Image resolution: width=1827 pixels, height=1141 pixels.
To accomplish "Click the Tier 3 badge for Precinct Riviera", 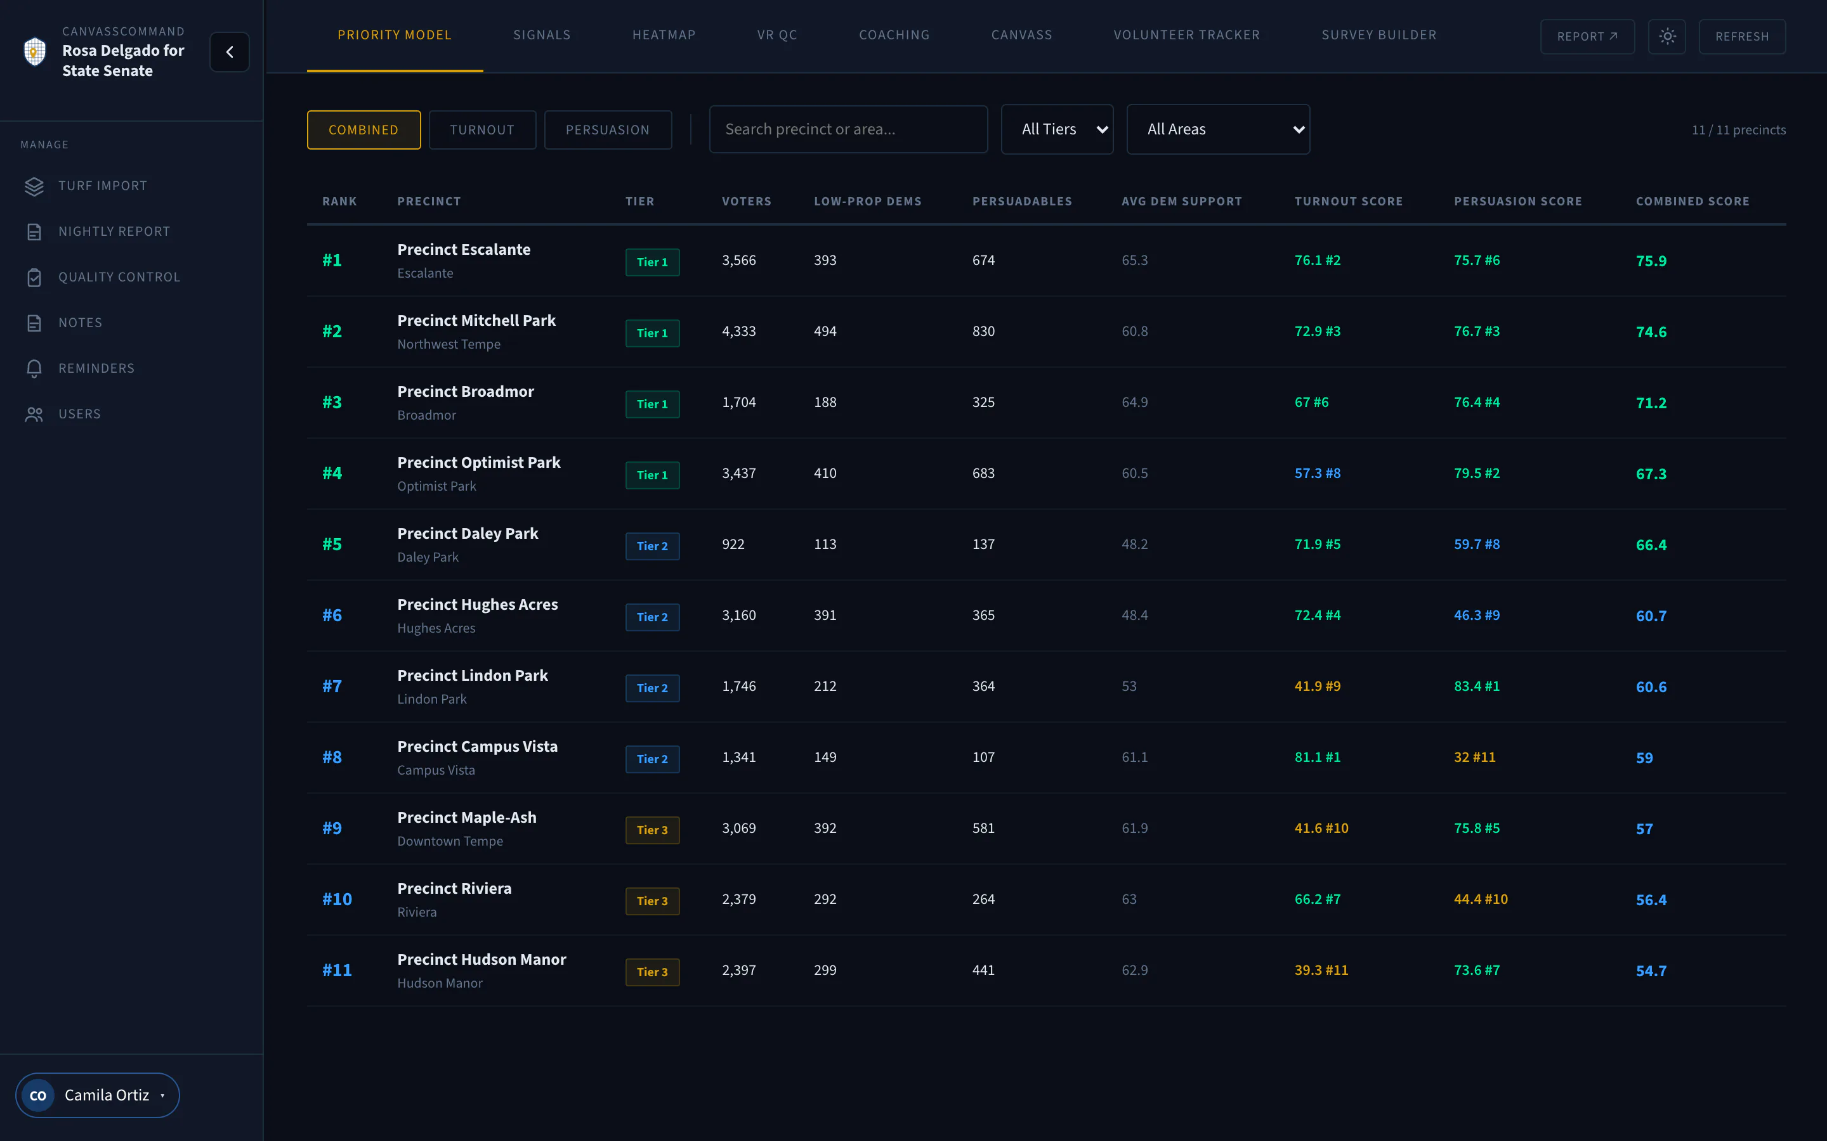I will pos(652,901).
